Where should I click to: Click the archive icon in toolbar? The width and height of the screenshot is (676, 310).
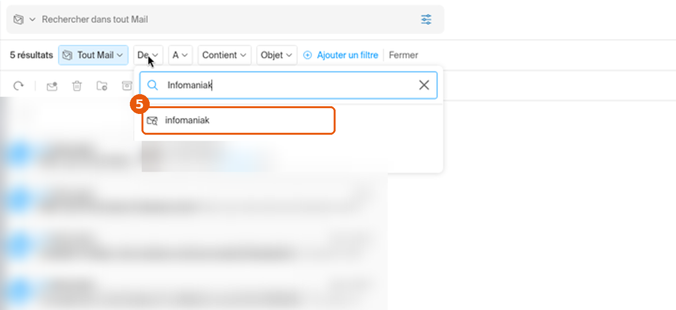pyautogui.click(x=127, y=86)
